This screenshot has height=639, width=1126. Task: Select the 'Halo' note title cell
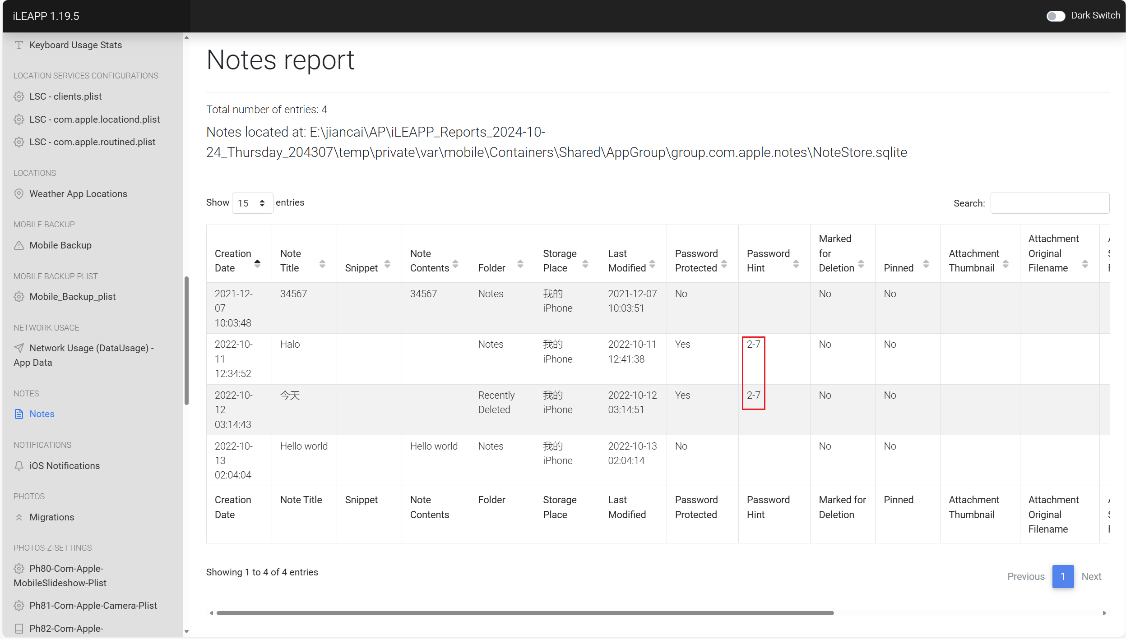click(x=304, y=359)
